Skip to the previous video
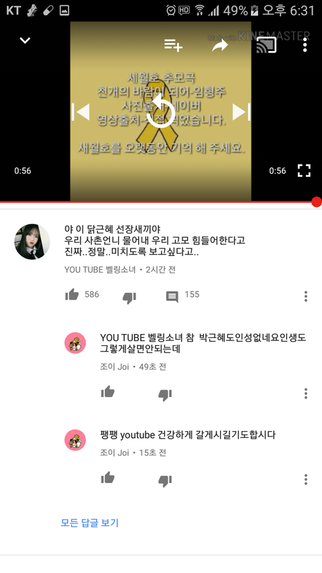The height and width of the screenshot is (573, 322). click(x=80, y=112)
